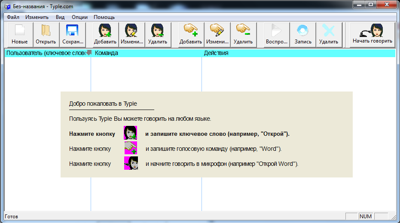The image size is (400, 223).
Task: Open the Вид menu
Action: [60, 17]
